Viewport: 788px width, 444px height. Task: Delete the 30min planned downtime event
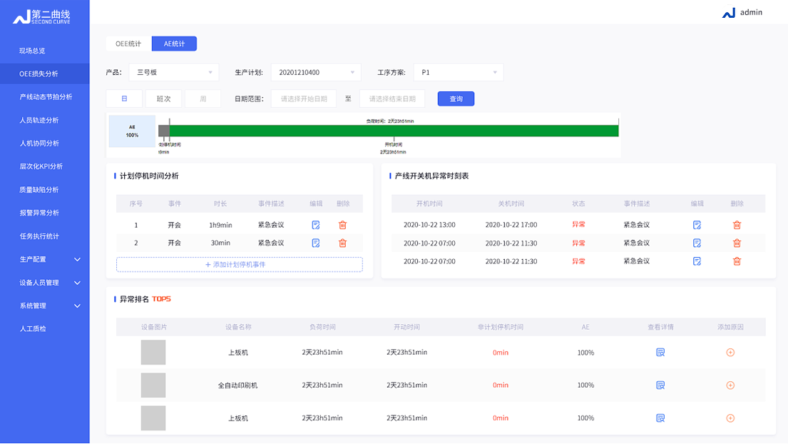(x=342, y=243)
